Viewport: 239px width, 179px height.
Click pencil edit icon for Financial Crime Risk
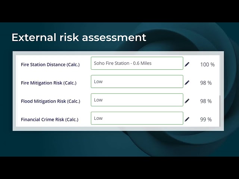click(187, 119)
